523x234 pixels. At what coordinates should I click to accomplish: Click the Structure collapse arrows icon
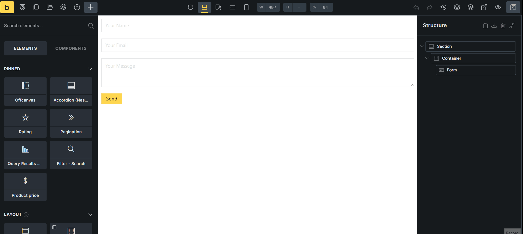pos(512,26)
